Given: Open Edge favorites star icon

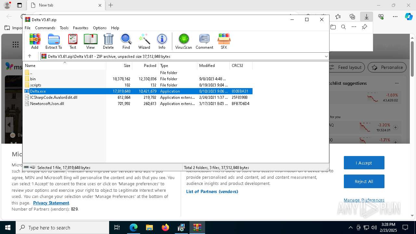Looking at the screenshot, I should coord(338,17).
